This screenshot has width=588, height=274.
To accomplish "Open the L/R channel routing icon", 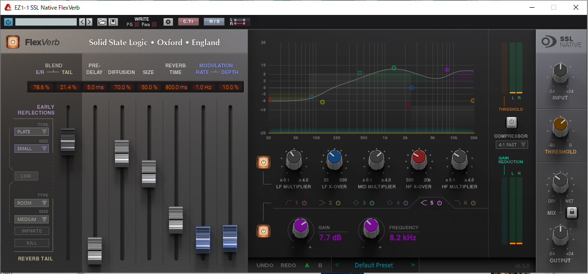I will (x=239, y=22).
